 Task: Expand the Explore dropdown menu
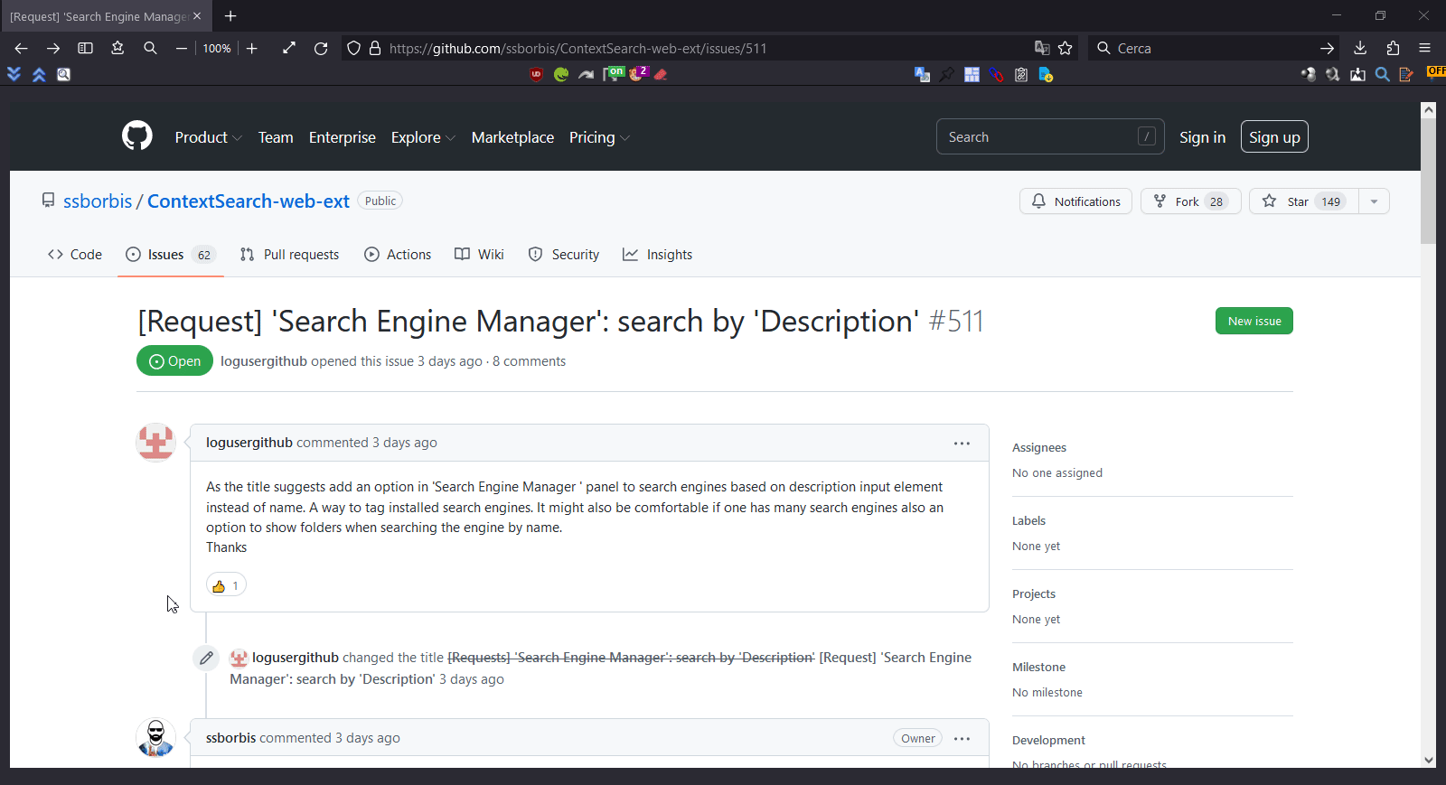click(423, 137)
